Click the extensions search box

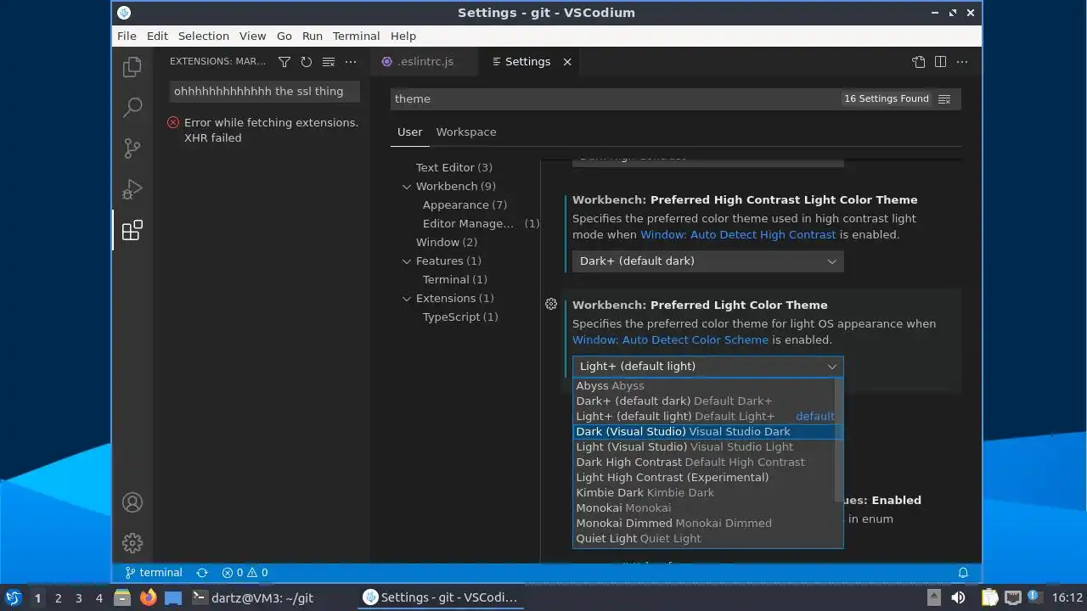(264, 92)
